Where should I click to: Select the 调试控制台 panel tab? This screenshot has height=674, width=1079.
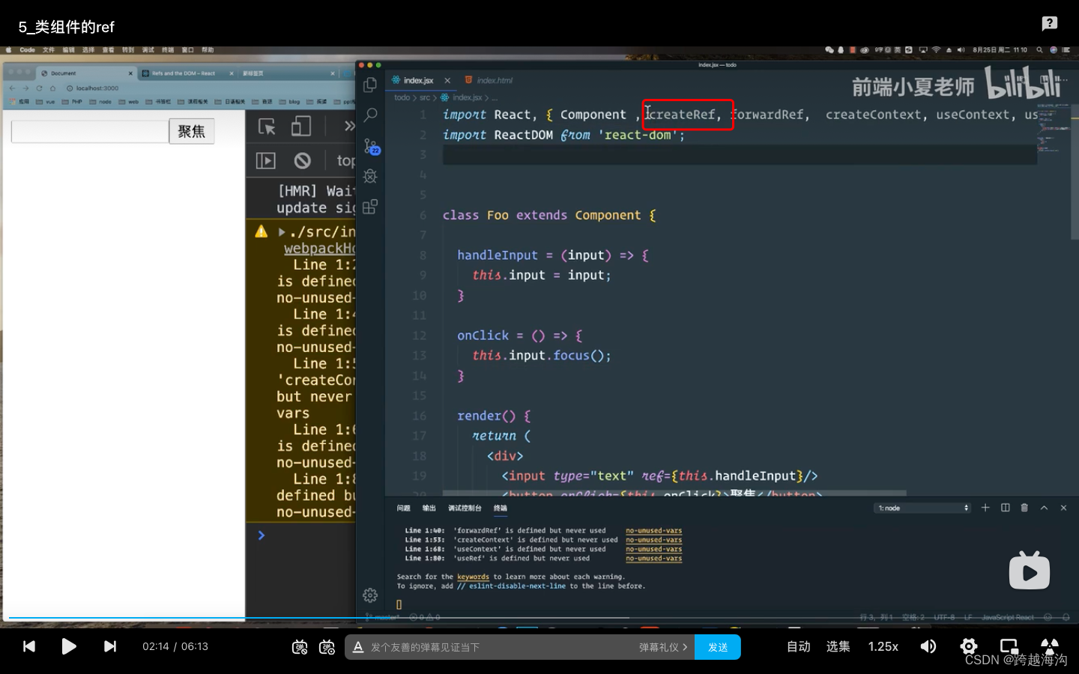(x=465, y=508)
